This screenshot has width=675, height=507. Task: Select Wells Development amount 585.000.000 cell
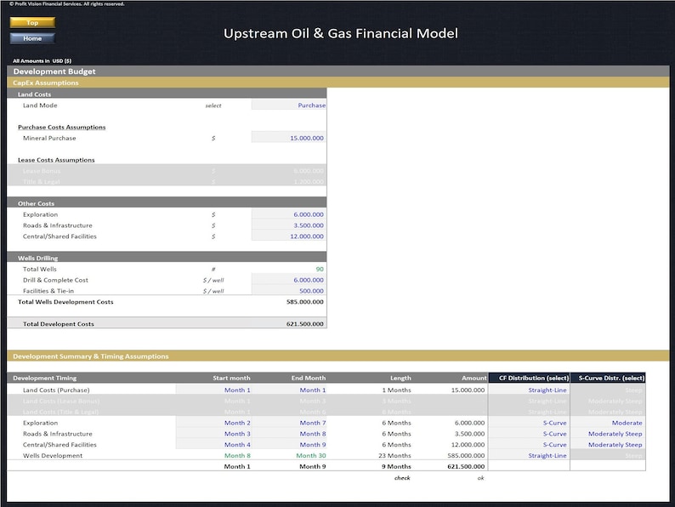click(x=466, y=455)
